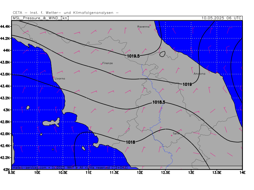Screen dimensions: 254x190
Task: Click the 1018 isobar label
Action: click(x=130, y=142)
